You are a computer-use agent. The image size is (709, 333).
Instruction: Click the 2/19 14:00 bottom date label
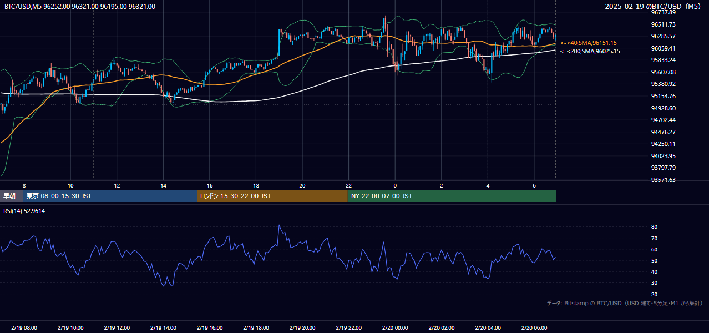(x=163, y=328)
